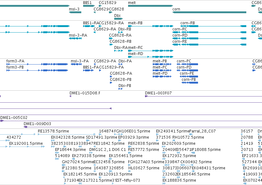Select the CK00492.5prime EST label
262x185 pixels.
[x=196, y=162]
